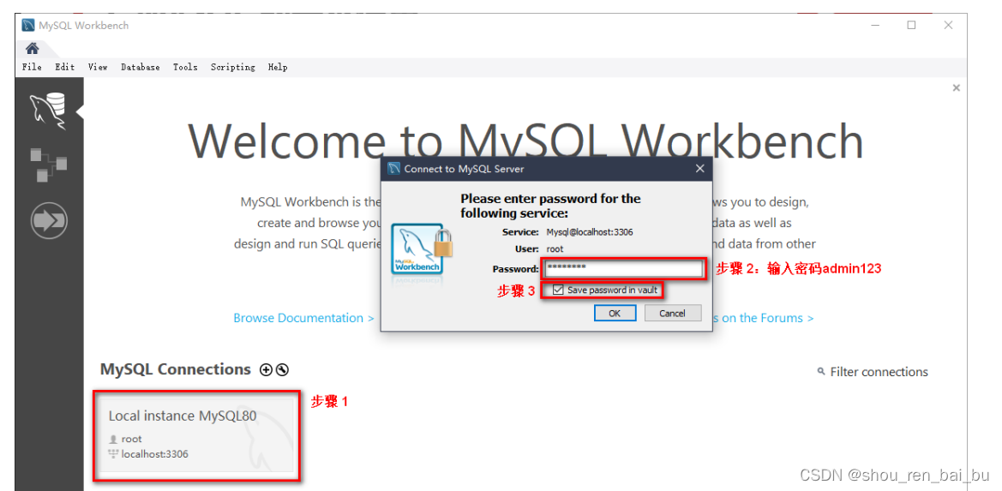Close the Connect to MySQL Server dialog

[x=699, y=169]
